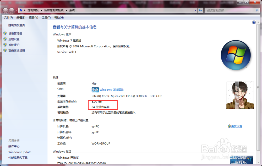Open help via blue question mark icon
262x166 pixels.
254,22
